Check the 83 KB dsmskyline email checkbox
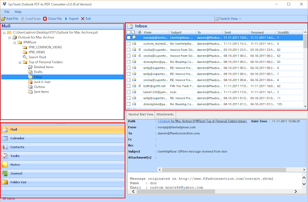 128,62
